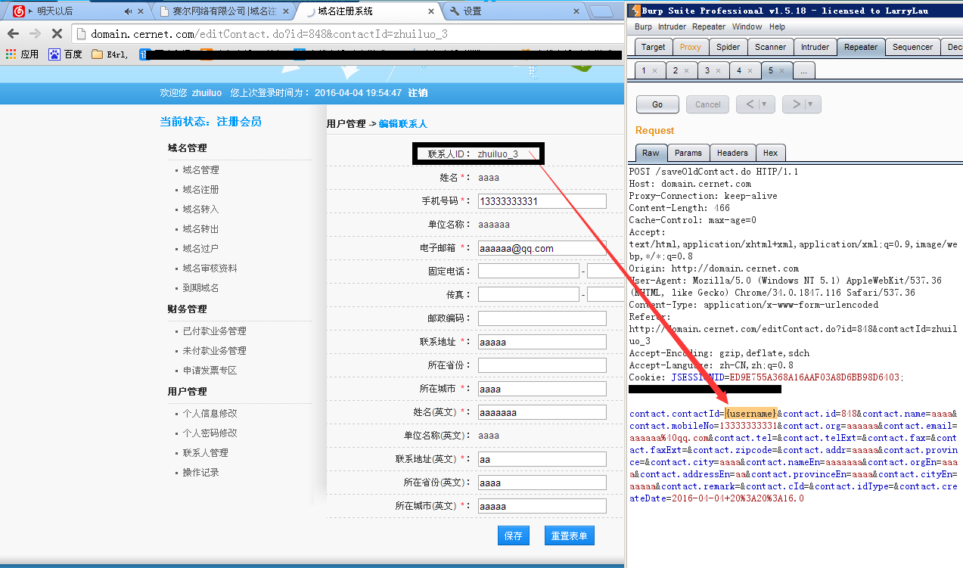Switch to the Proxy tab in Burp
The image size is (963, 568).
tap(690, 47)
